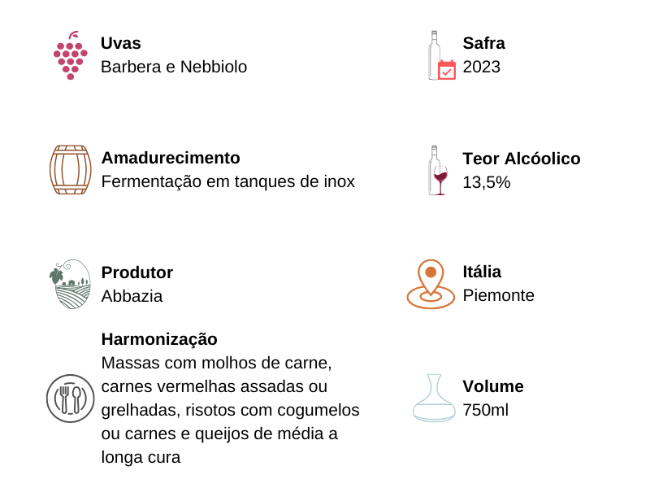The height and width of the screenshot is (488, 650).
Task: Click the decanter volume icon
Action: pyautogui.click(x=434, y=399)
